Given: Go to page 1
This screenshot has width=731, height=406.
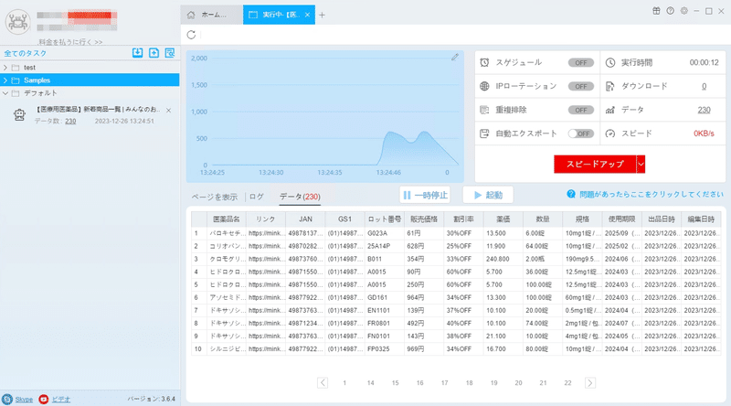Looking at the screenshot, I should click(344, 382).
